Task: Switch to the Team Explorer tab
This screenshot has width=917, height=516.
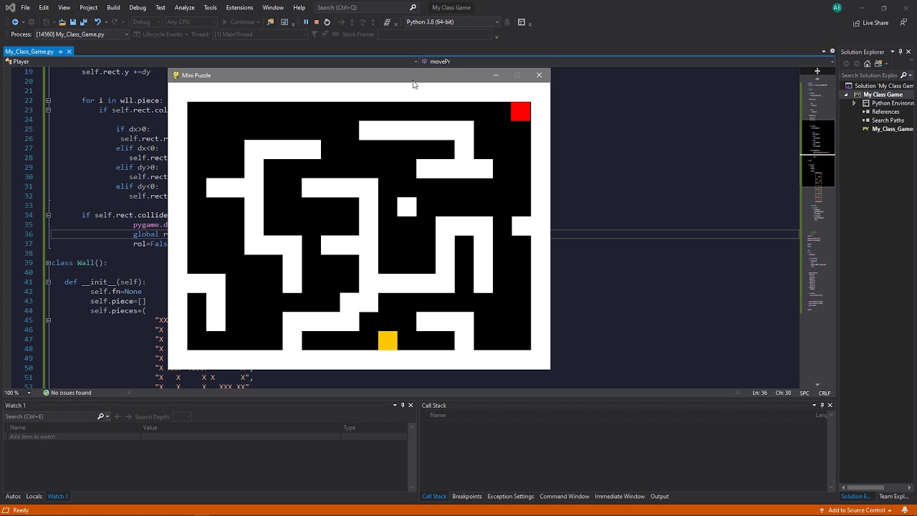Action: pos(894,497)
